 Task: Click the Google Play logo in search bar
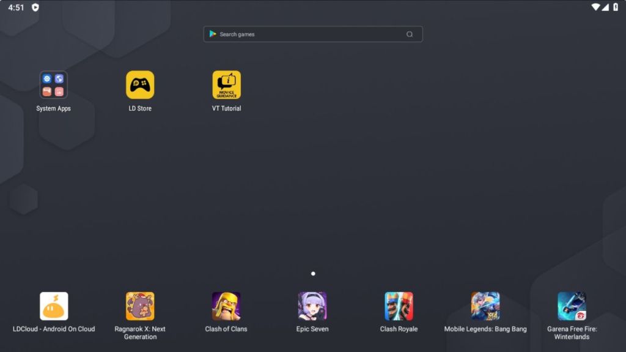213,34
